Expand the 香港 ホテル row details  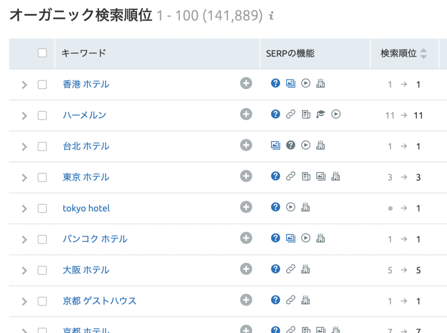(x=24, y=85)
